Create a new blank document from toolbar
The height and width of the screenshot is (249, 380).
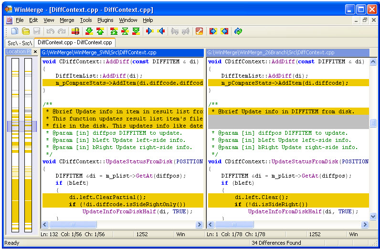point(15,31)
